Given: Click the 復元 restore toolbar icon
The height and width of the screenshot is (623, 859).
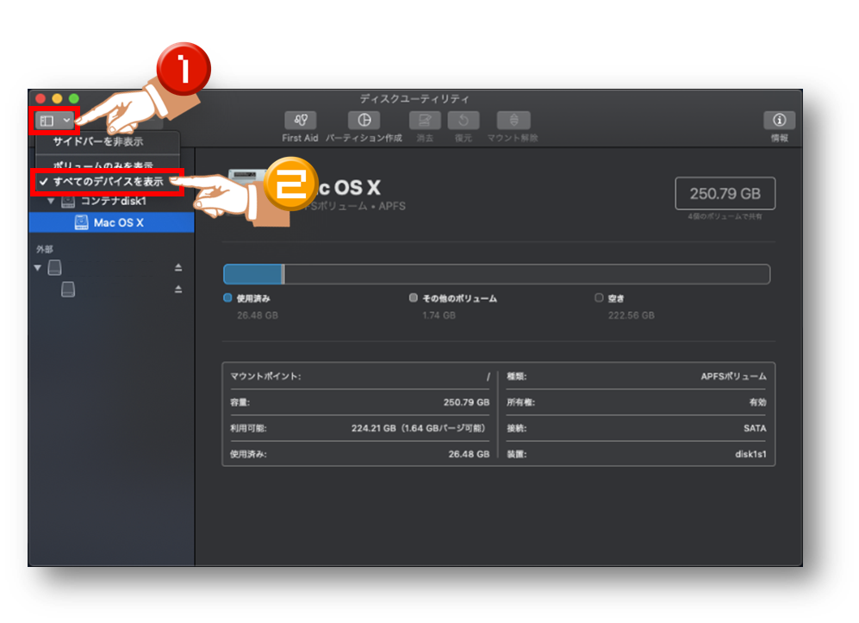Looking at the screenshot, I should [464, 120].
